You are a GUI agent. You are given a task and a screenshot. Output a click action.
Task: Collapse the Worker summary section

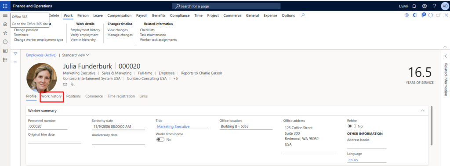422,111
